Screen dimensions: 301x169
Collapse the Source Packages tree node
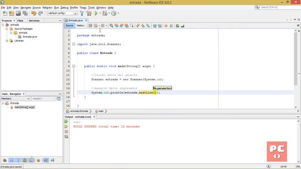(7, 29)
